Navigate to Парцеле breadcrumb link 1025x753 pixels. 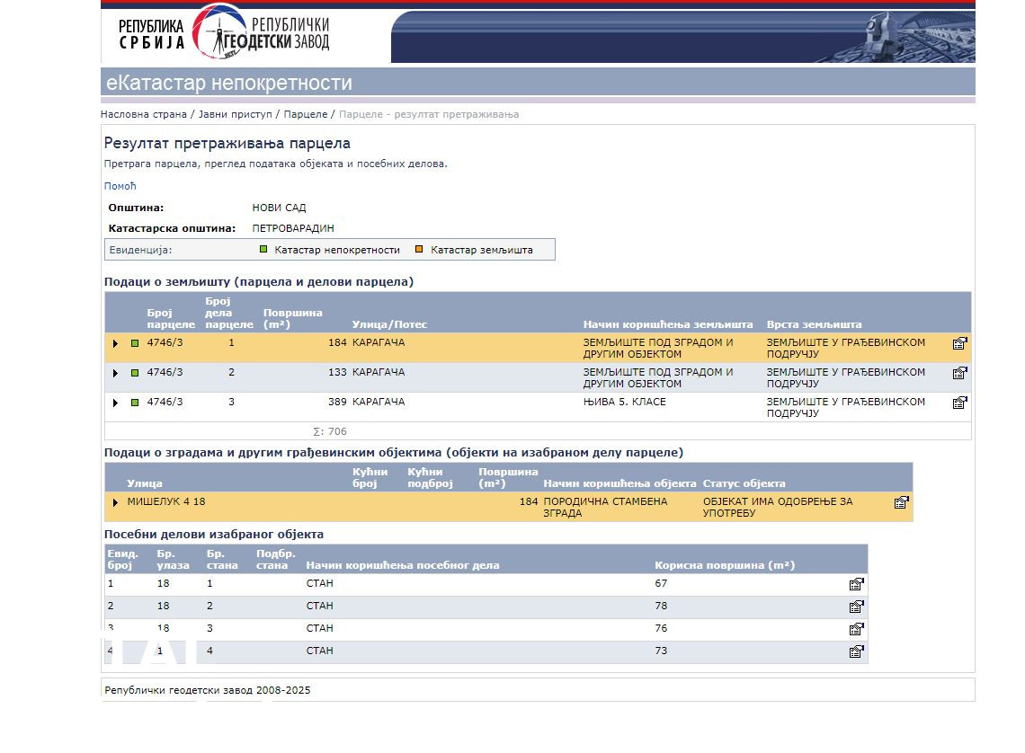306,114
